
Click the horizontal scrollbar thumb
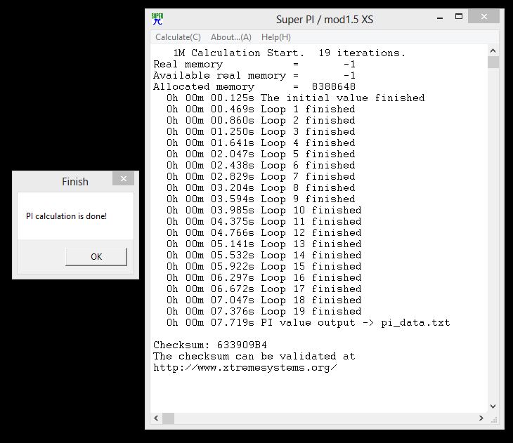pyautogui.click(x=169, y=419)
